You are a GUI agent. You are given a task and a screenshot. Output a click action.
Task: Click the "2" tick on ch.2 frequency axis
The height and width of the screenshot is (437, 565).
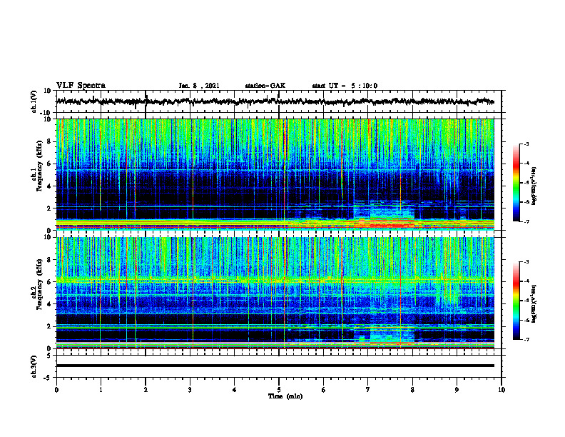[49, 326]
